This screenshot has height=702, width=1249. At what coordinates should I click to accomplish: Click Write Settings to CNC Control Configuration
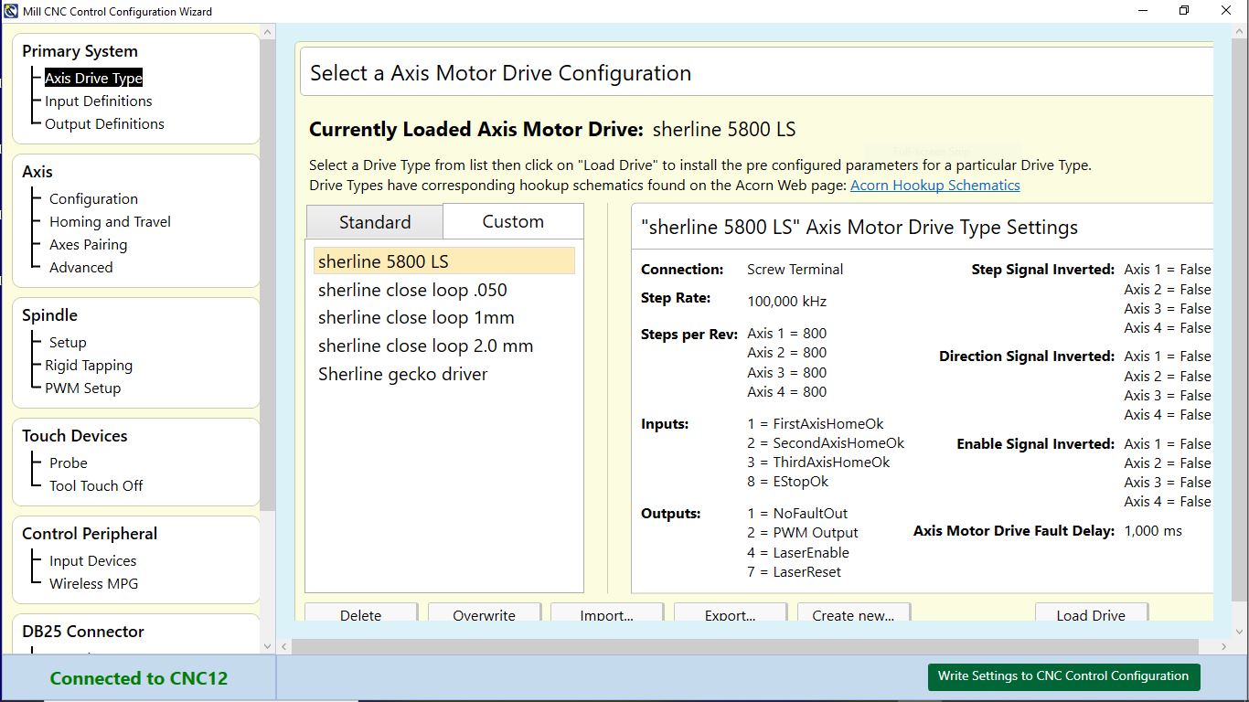[1063, 676]
